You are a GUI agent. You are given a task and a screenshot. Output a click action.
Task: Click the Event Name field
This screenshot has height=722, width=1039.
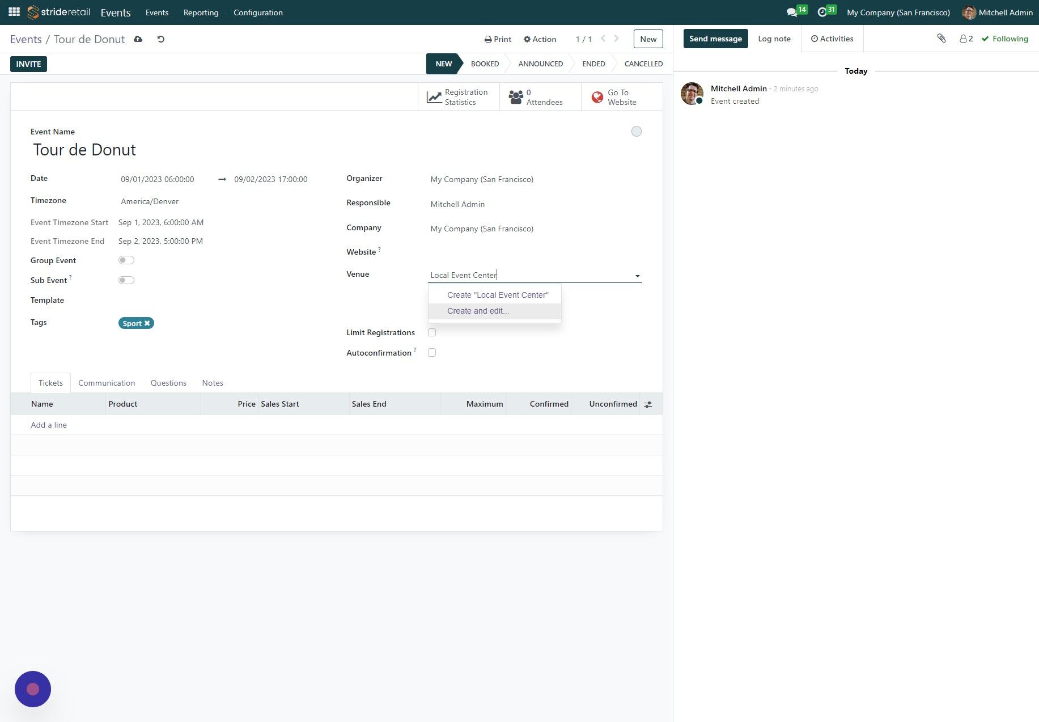click(x=325, y=150)
